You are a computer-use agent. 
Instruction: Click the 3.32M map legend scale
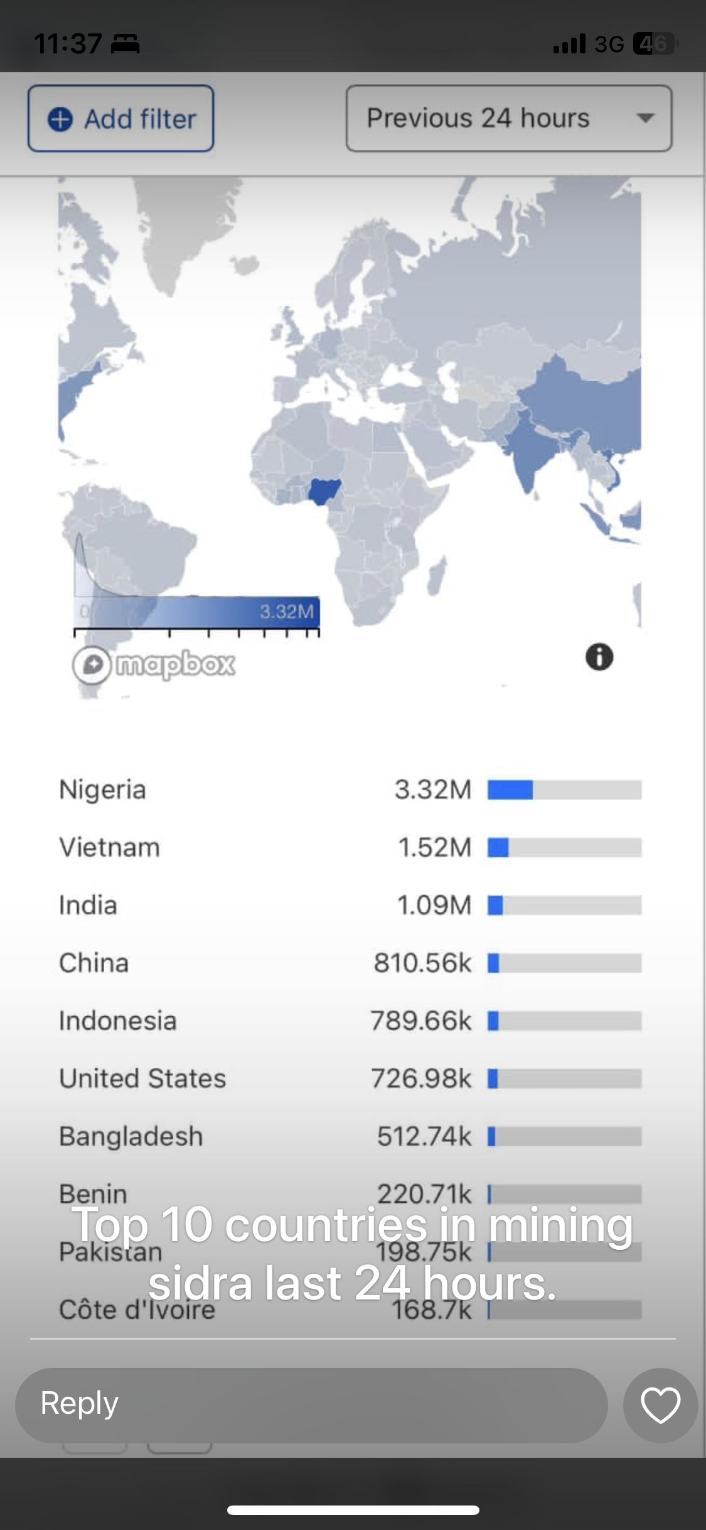click(197, 612)
